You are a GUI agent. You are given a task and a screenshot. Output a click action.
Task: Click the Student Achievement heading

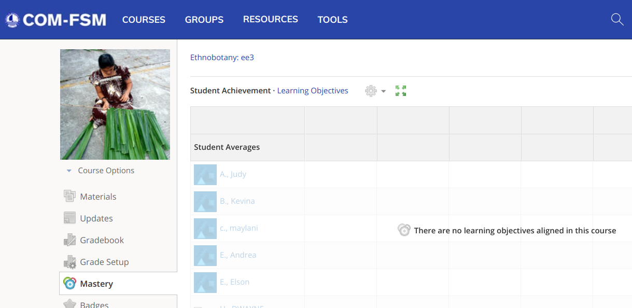click(x=231, y=91)
